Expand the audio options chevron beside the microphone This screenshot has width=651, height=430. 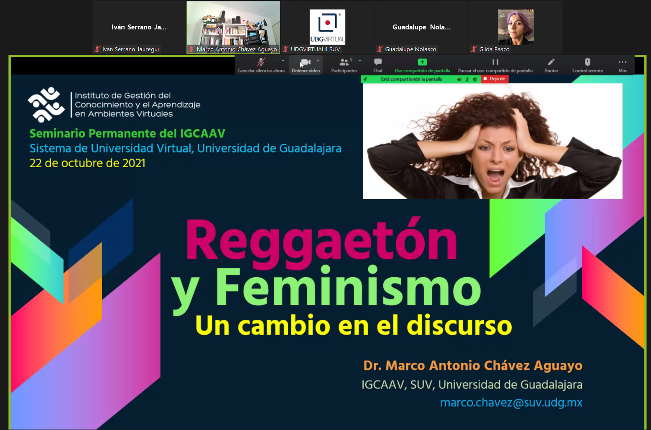283,61
